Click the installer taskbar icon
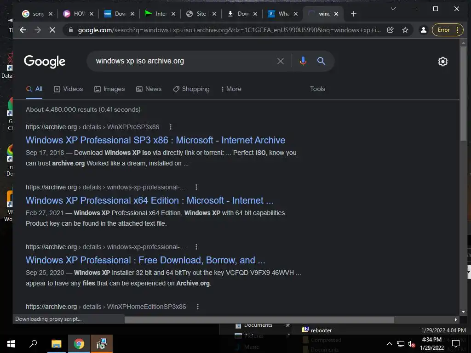The height and width of the screenshot is (353, 471). click(102, 344)
